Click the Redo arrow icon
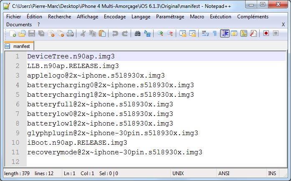The height and width of the screenshot is (181, 291). tap(125, 33)
